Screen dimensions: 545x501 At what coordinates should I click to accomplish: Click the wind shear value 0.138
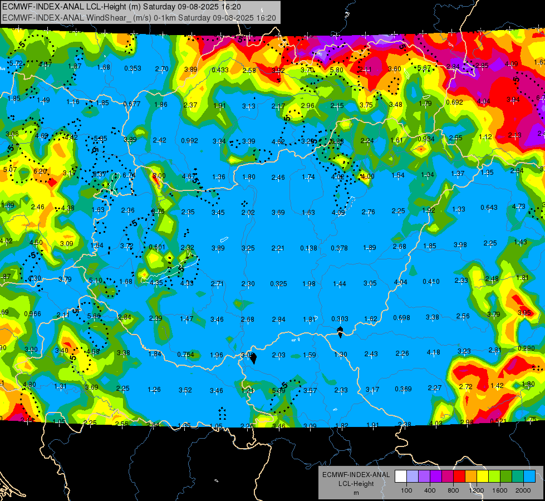[308, 248]
